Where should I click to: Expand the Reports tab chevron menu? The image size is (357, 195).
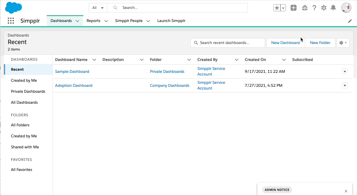pos(106,21)
